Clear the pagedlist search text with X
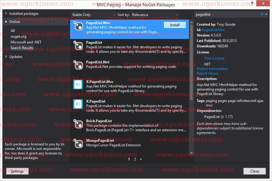The width and height of the screenshot is (272, 181). point(262,14)
